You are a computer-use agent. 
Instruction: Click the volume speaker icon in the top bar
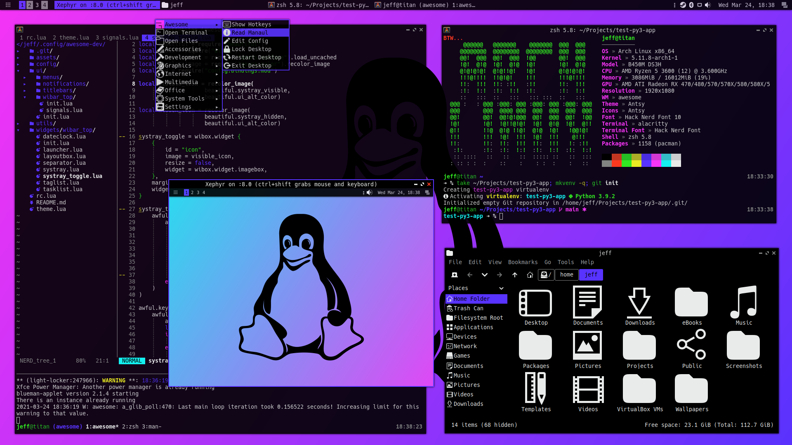[708, 5]
